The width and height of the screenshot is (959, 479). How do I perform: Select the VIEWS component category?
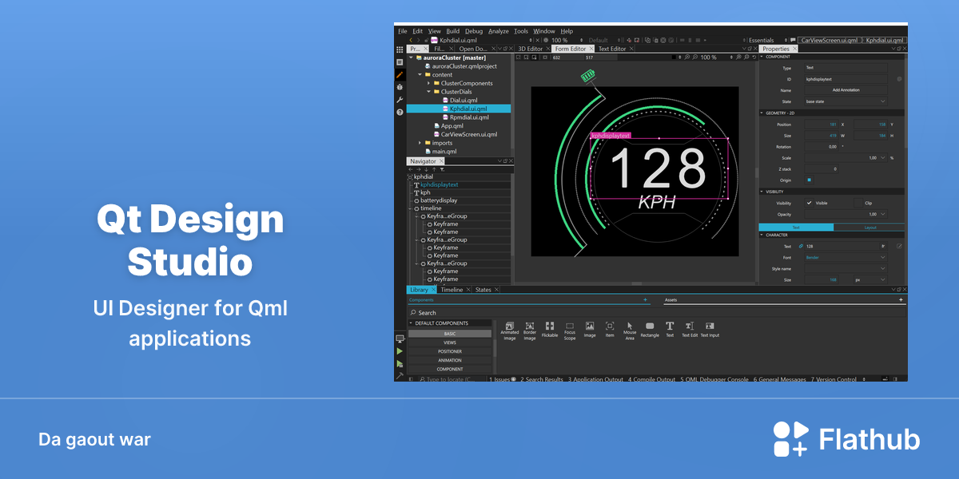click(x=450, y=342)
